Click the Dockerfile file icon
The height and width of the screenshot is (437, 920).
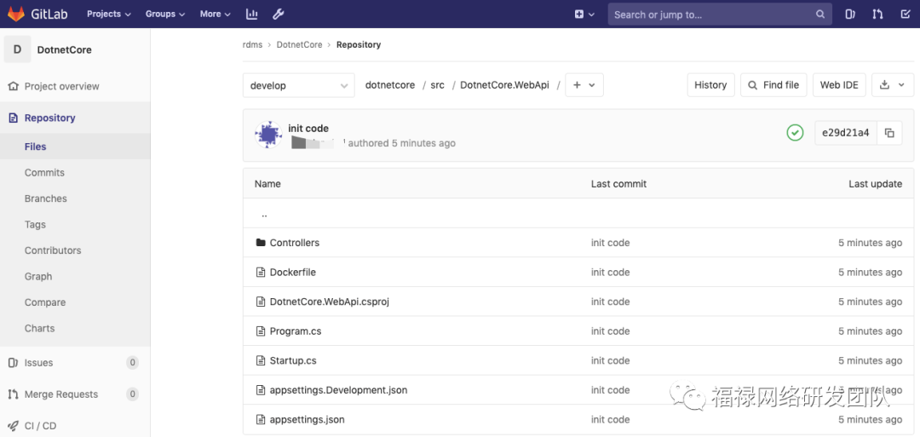coord(262,273)
